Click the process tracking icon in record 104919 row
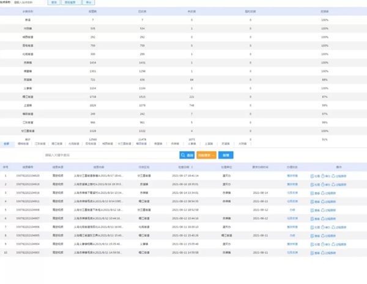This screenshot has height=284, width=367. point(333,185)
